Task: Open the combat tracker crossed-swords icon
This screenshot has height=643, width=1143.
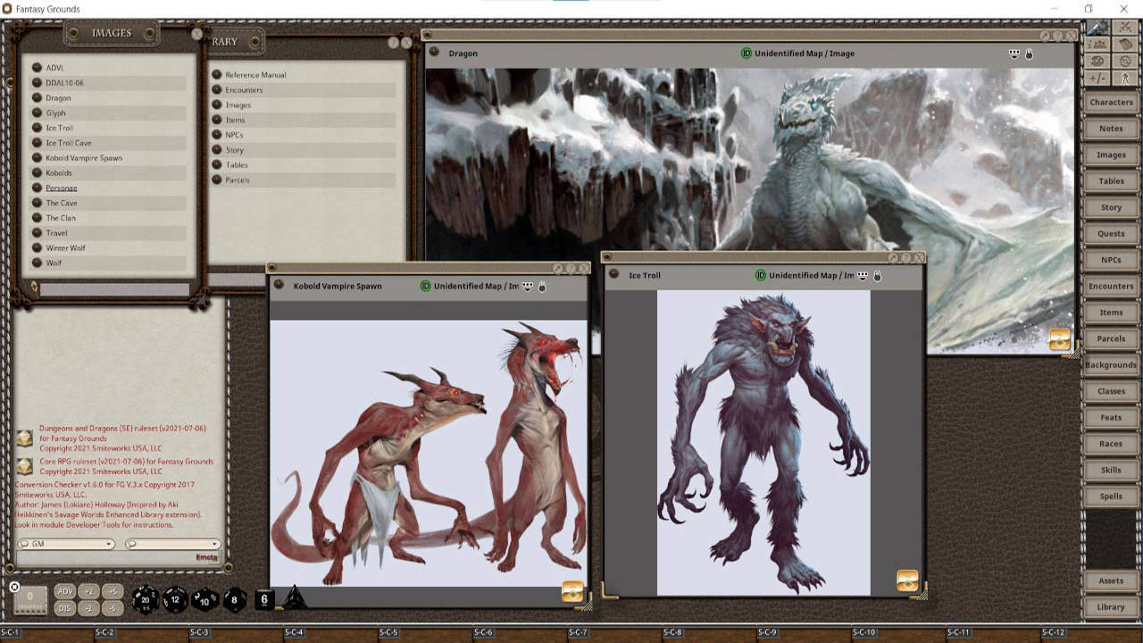Action: [1124, 28]
